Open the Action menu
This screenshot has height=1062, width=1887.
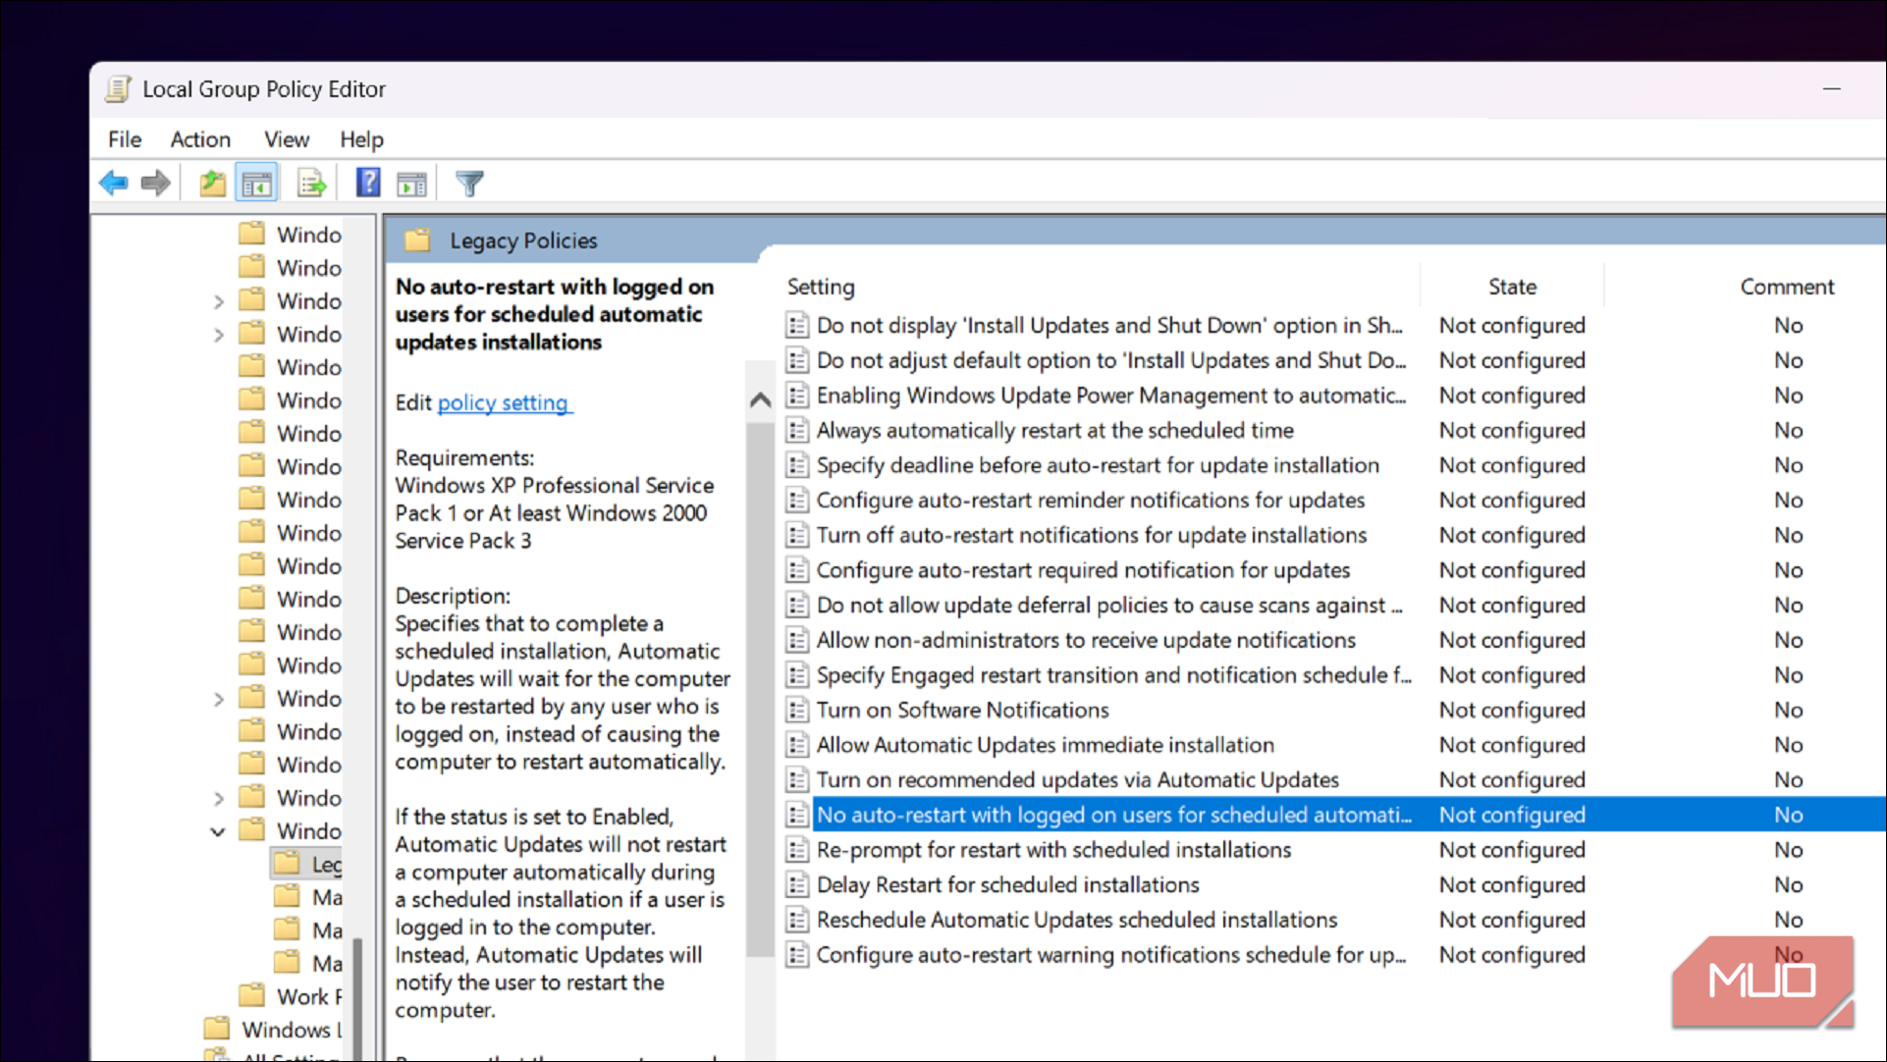point(200,139)
